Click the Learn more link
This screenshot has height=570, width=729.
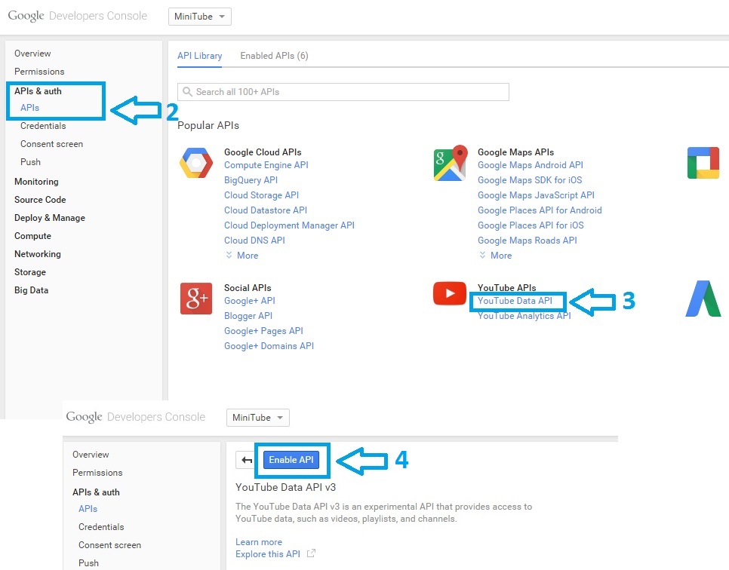[x=259, y=541]
